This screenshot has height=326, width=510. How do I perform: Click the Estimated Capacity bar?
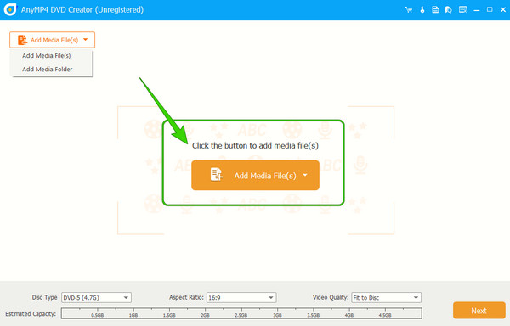[241, 313]
